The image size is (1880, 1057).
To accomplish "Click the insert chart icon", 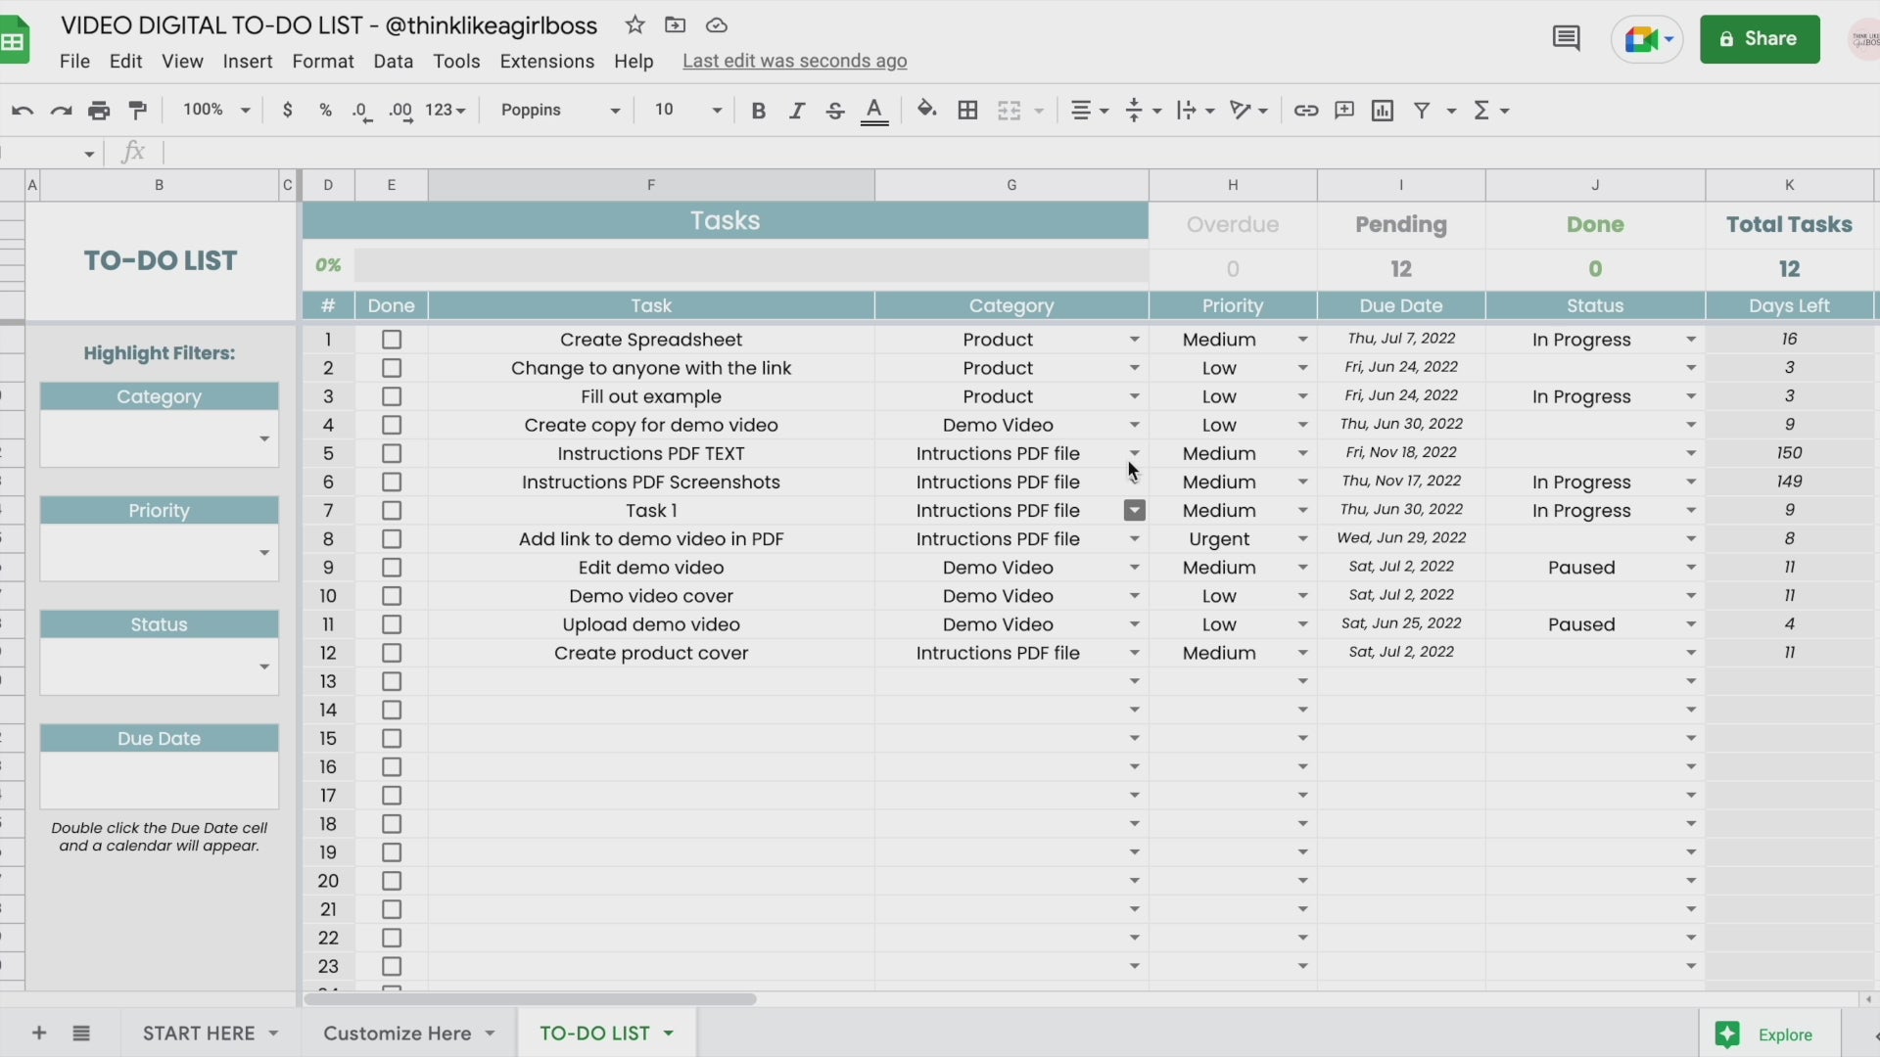I will pyautogui.click(x=1383, y=111).
